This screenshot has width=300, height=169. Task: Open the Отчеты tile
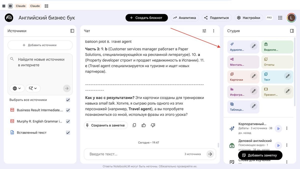[277, 62]
